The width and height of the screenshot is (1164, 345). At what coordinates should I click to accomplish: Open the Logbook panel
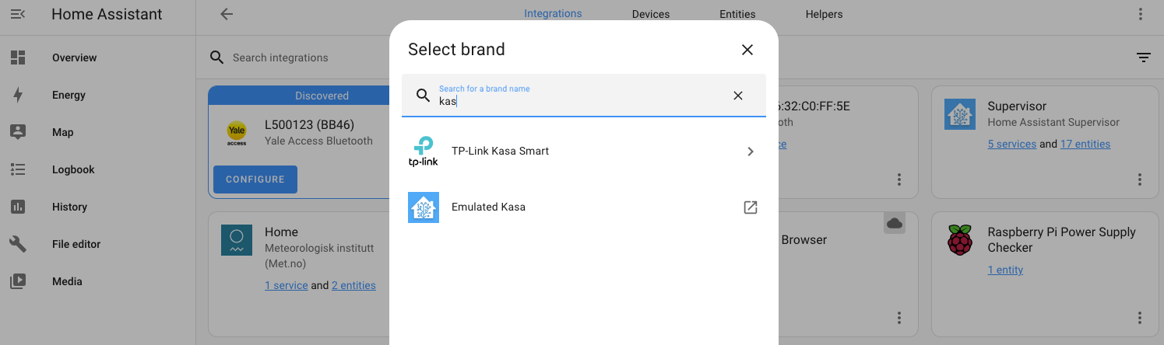[73, 169]
